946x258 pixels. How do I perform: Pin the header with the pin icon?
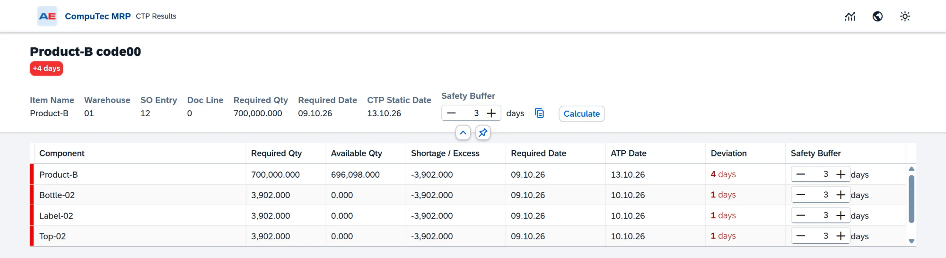(483, 133)
